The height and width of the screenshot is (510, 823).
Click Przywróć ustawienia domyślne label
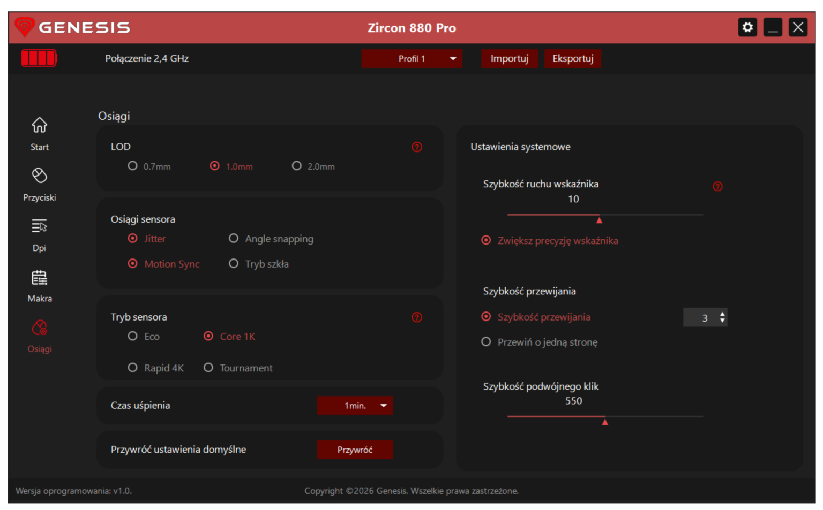178,450
